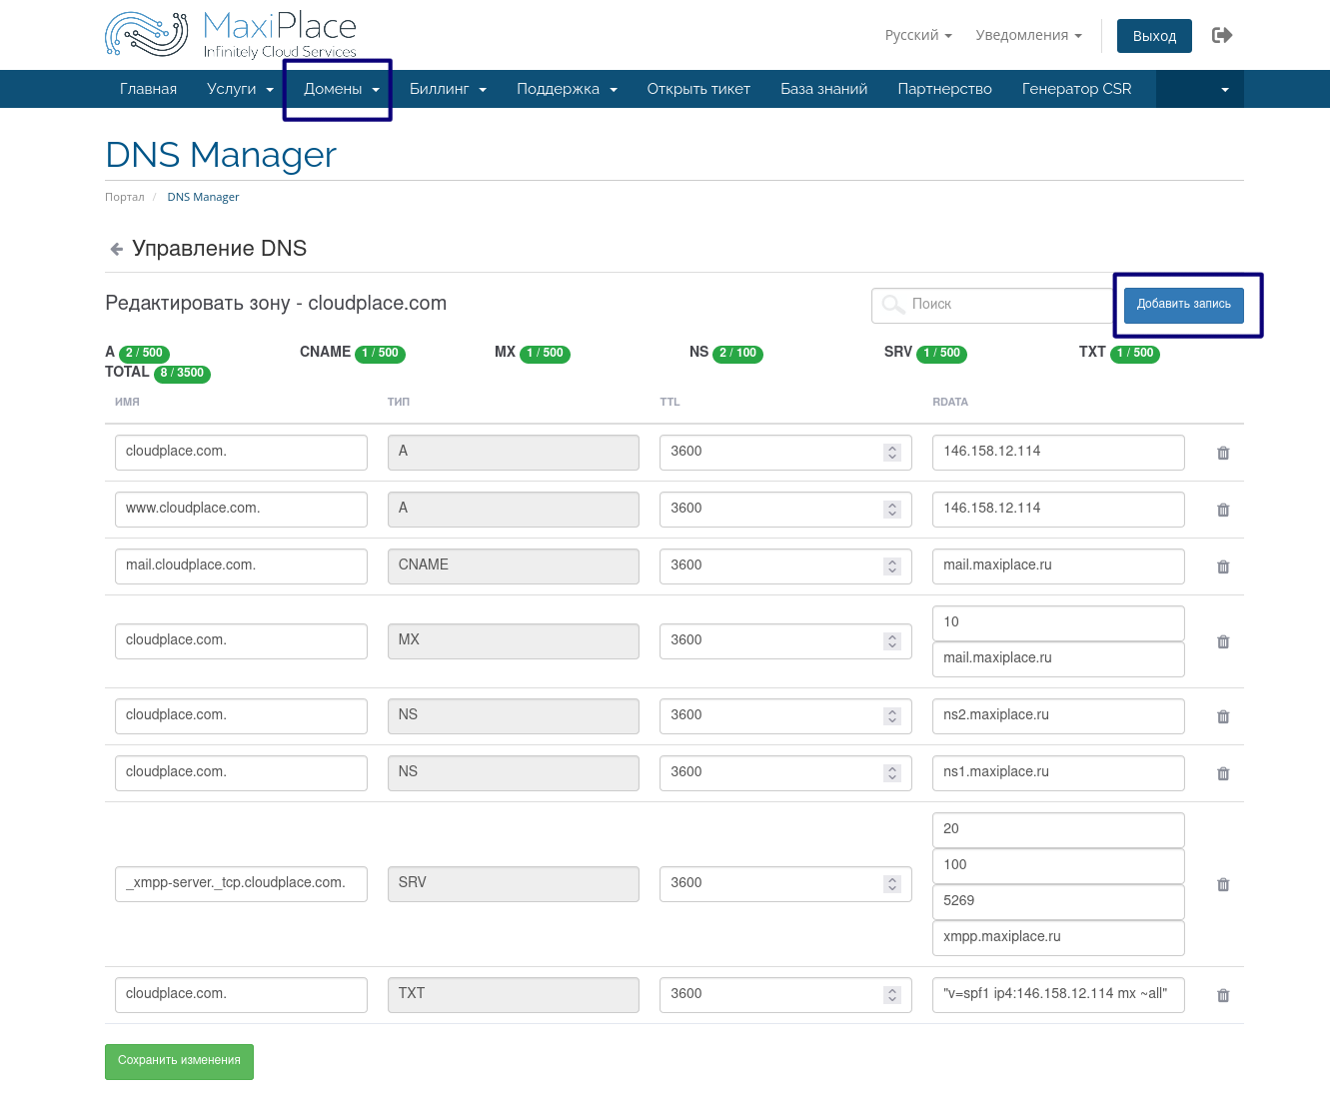The width and height of the screenshot is (1330, 1118).
Task: Click the CNAME 1 / 500 badge
Action: [380, 354]
